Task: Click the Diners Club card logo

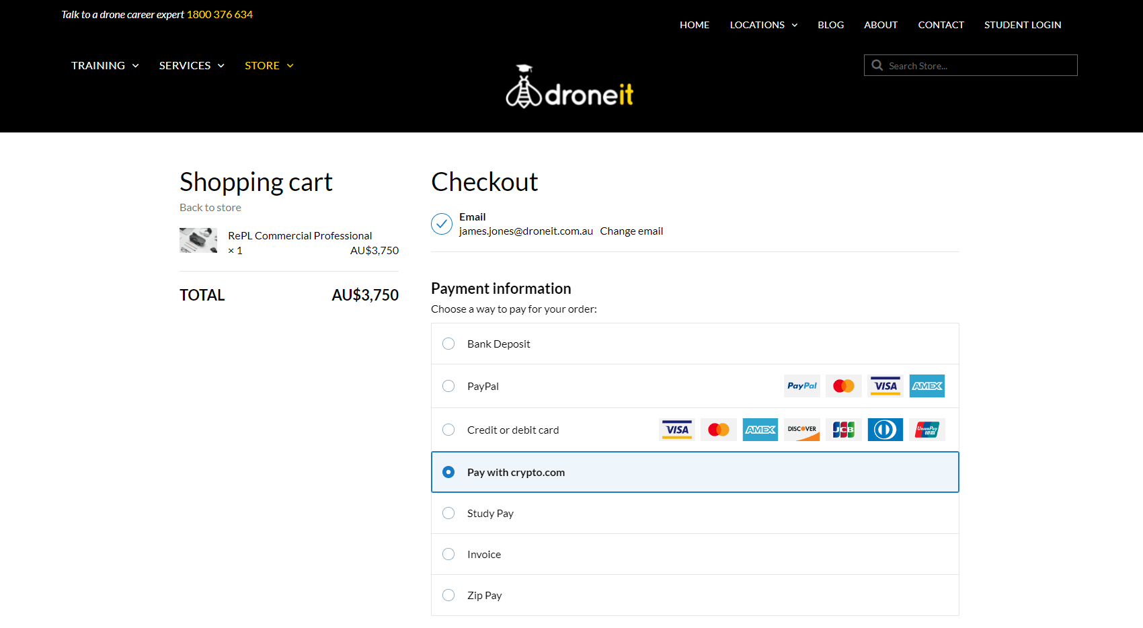Action: [885, 430]
